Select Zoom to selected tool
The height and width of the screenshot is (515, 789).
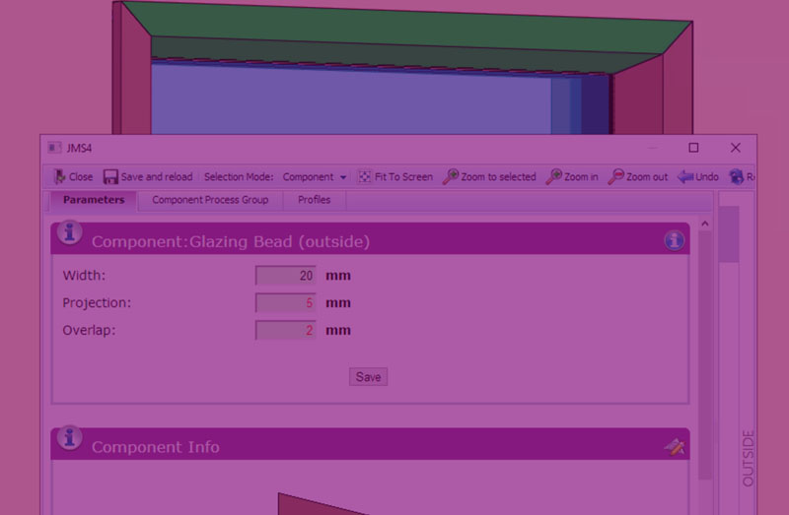tap(489, 177)
